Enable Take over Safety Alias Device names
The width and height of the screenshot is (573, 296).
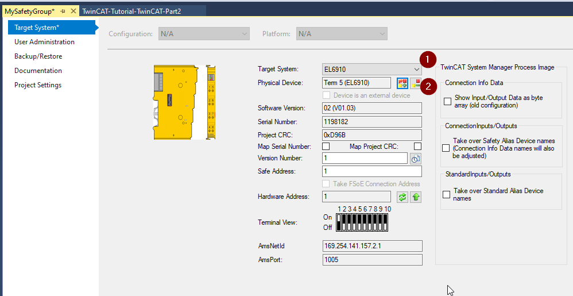pos(446,148)
